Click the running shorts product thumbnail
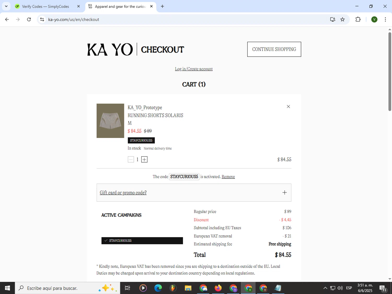Image resolution: width=392 pixels, height=294 pixels. tap(110, 121)
